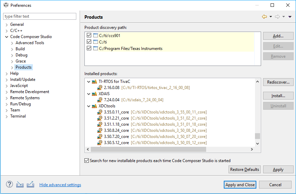
Task: Click the import preferences icon
Action: coord(20,184)
